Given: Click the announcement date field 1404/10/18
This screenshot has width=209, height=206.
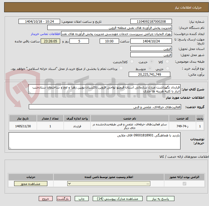Looking at the screenshot, I should click(x=39, y=22).
